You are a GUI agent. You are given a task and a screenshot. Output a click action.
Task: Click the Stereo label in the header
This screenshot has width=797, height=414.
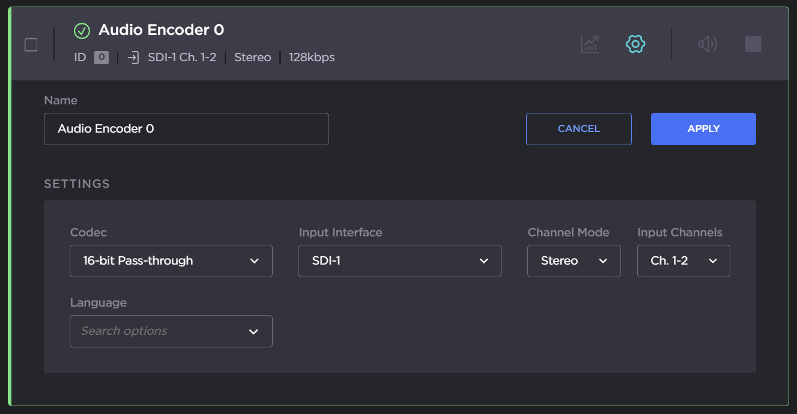[x=252, y=58]
